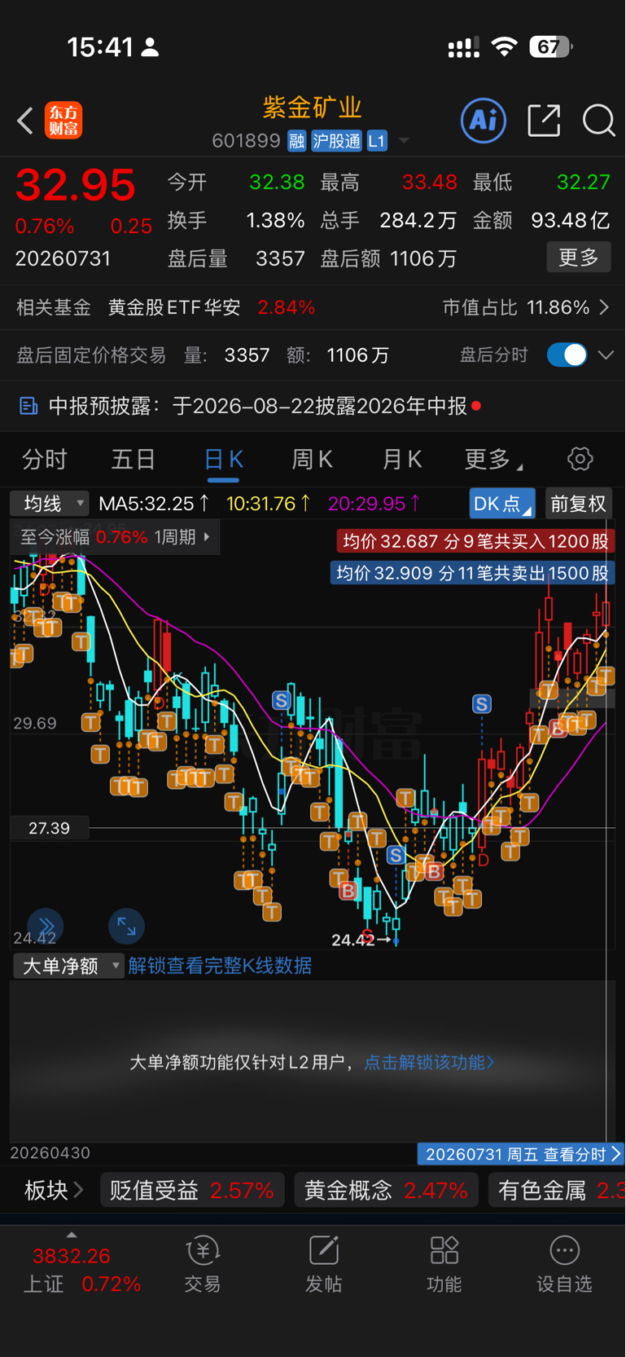
Task: Select the 日K tab
Action: [x=223, y=460]
